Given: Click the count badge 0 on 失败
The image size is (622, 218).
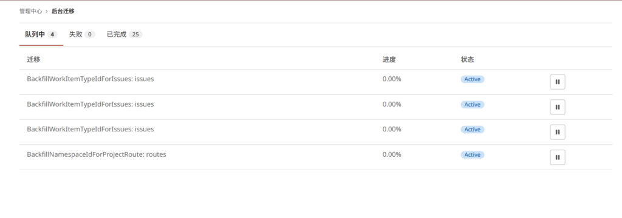Looking at the screenshot, I should pos(90,35).
